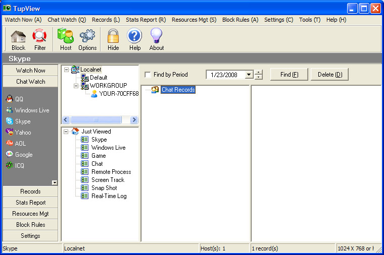This screenshot has height=255, width=384.
Task: Decrease date with spinner down arrow
Action: [x=258, y=77]
